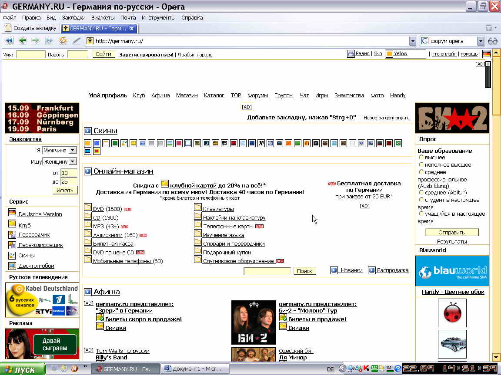The height and width of the screenshot is (375, 501).
Task: Open the Виджеты menu
Action: [x=103, y=17]
